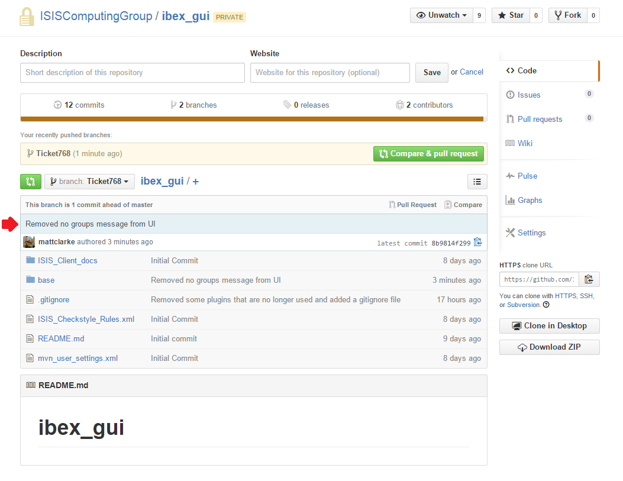Click the Website for this repository field
This screenshot has width=623, height=481.
[330, 73]
